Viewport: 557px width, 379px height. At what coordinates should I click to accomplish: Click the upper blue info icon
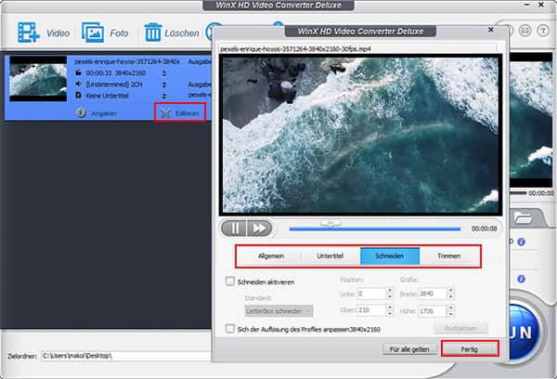point(521,242)
